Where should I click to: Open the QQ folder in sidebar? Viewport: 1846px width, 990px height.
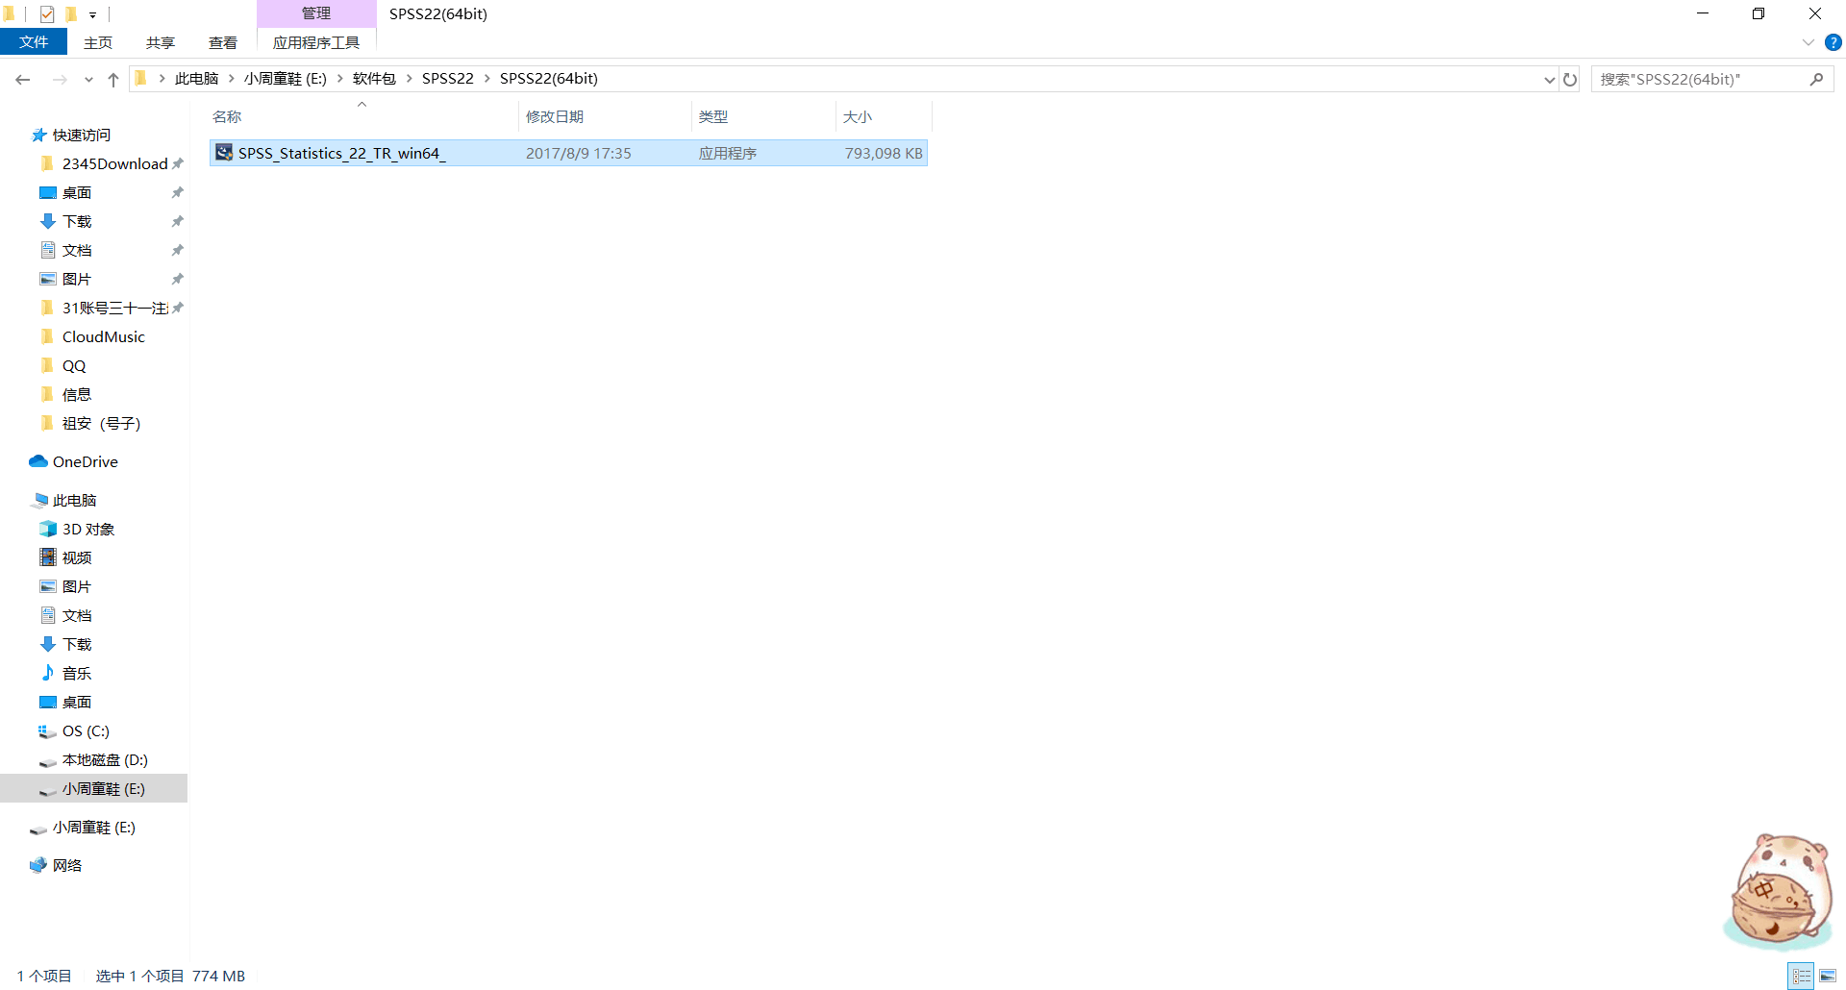tap(74, 366)
